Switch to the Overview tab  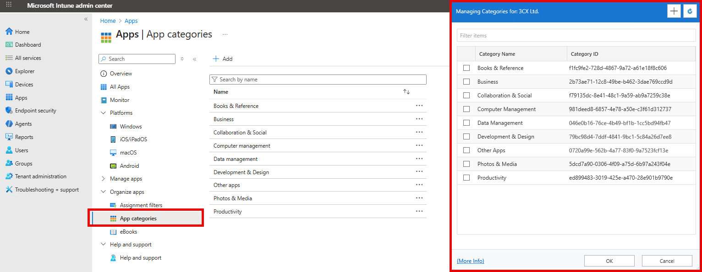(120, 73)
